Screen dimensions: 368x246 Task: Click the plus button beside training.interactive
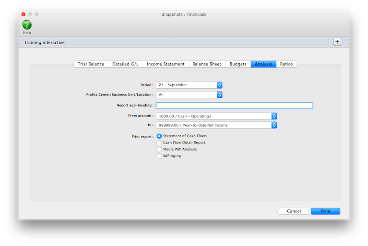tap(337, 42)
